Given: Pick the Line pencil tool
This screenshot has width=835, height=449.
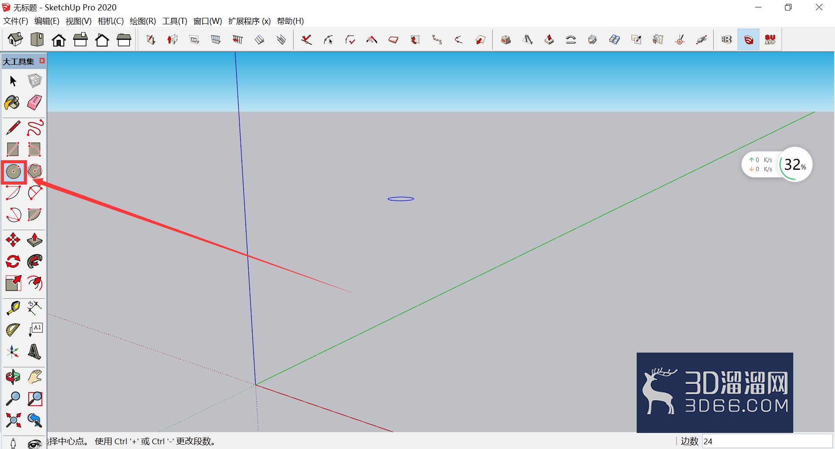Looking at the screenshot, I should 13,128.
